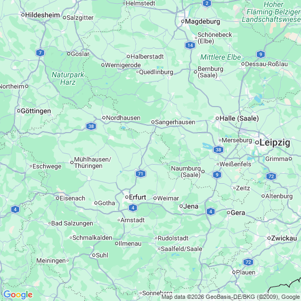Click the A 72 shield near Plauen
The image size is (301, 301).
click(248, 262)
